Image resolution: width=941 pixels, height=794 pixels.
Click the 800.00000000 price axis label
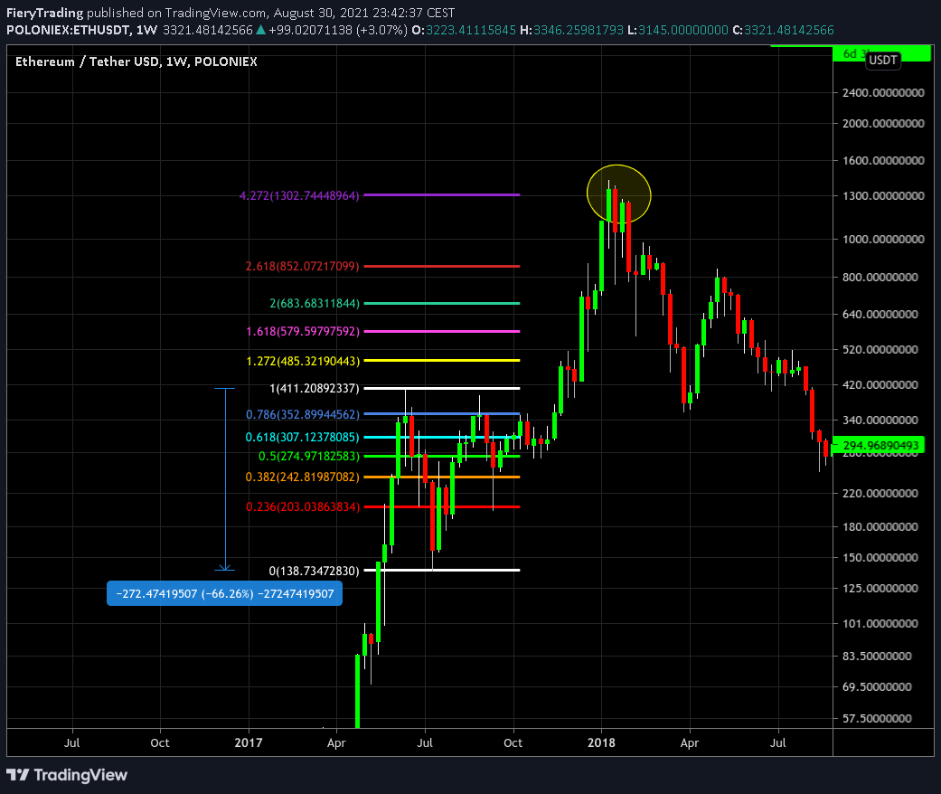pos(880,278)
